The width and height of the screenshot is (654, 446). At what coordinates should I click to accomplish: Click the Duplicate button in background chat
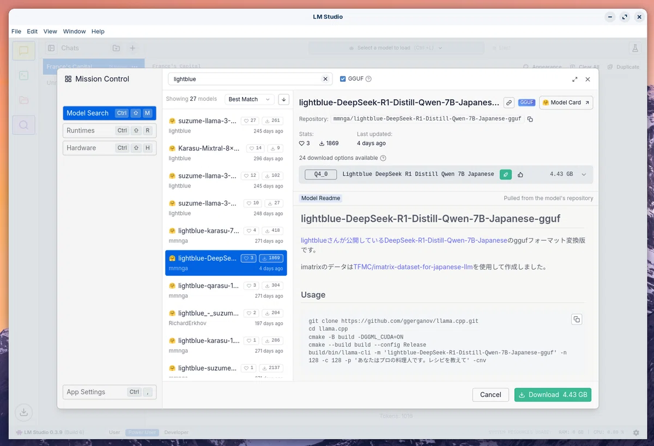pyautogui.click(x=623, y=67)
